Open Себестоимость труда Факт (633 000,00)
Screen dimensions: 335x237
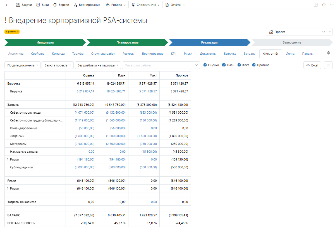148,112
